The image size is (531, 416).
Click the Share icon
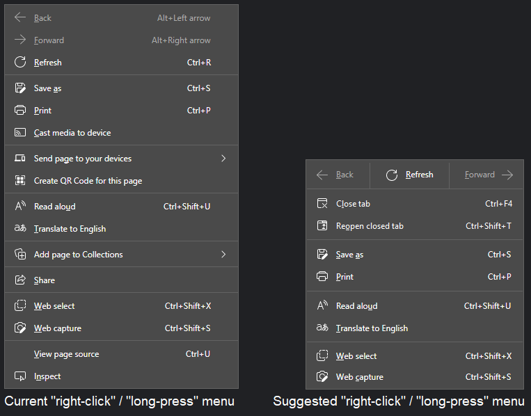tap(20, 280)
